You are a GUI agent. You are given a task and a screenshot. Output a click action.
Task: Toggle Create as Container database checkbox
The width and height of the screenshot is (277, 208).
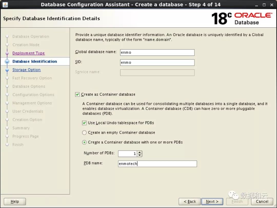pyautogui.click(x=77, y=94)
